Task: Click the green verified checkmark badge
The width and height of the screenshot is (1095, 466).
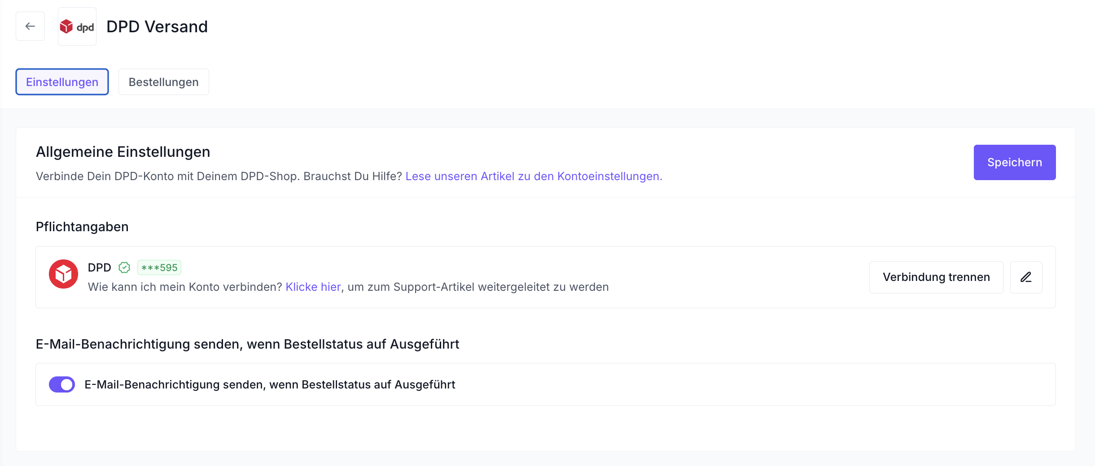Action: point(124,268)
